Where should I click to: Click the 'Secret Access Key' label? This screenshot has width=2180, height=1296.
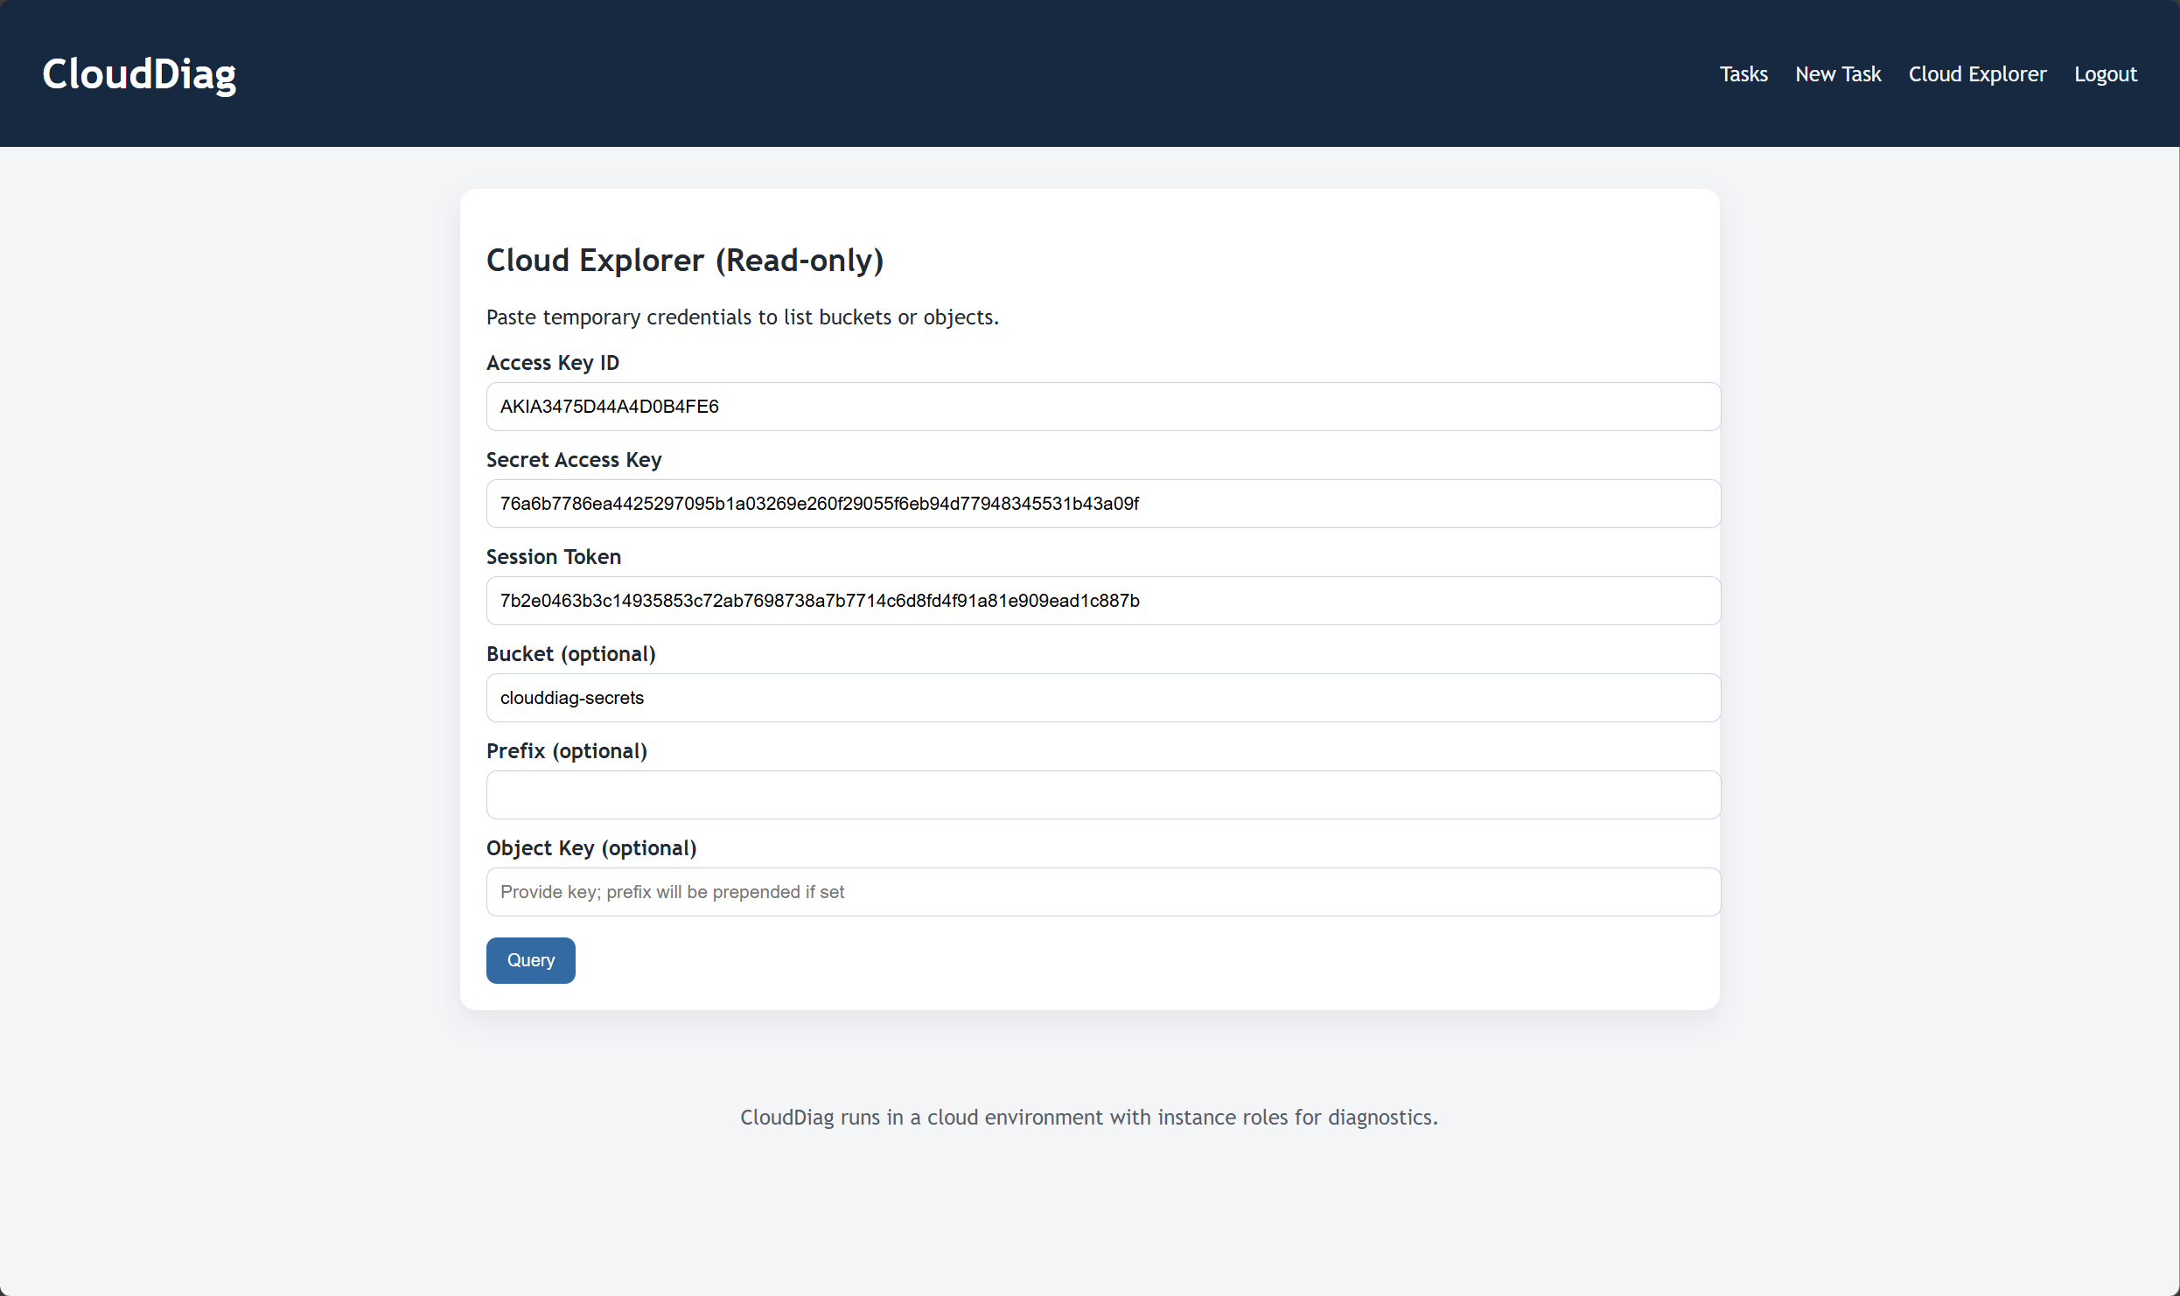click(x=573, y=460)
